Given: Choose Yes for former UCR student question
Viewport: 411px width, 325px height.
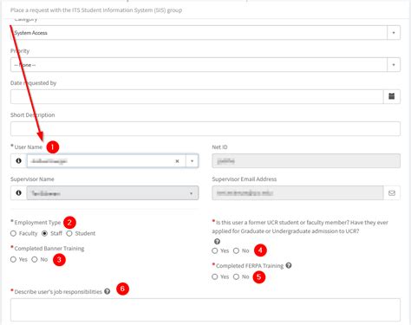Looking at the screenshot, I should click(x=215, y=250).
